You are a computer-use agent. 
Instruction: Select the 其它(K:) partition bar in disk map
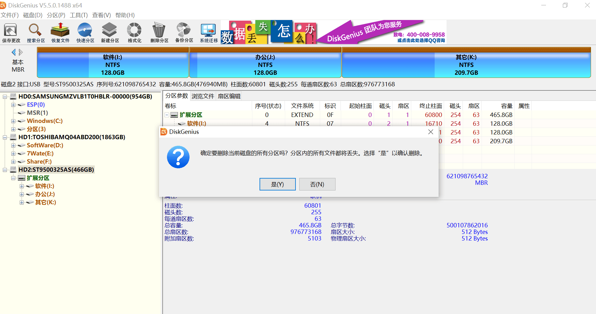pyautogui.click(x=466, y=65)
